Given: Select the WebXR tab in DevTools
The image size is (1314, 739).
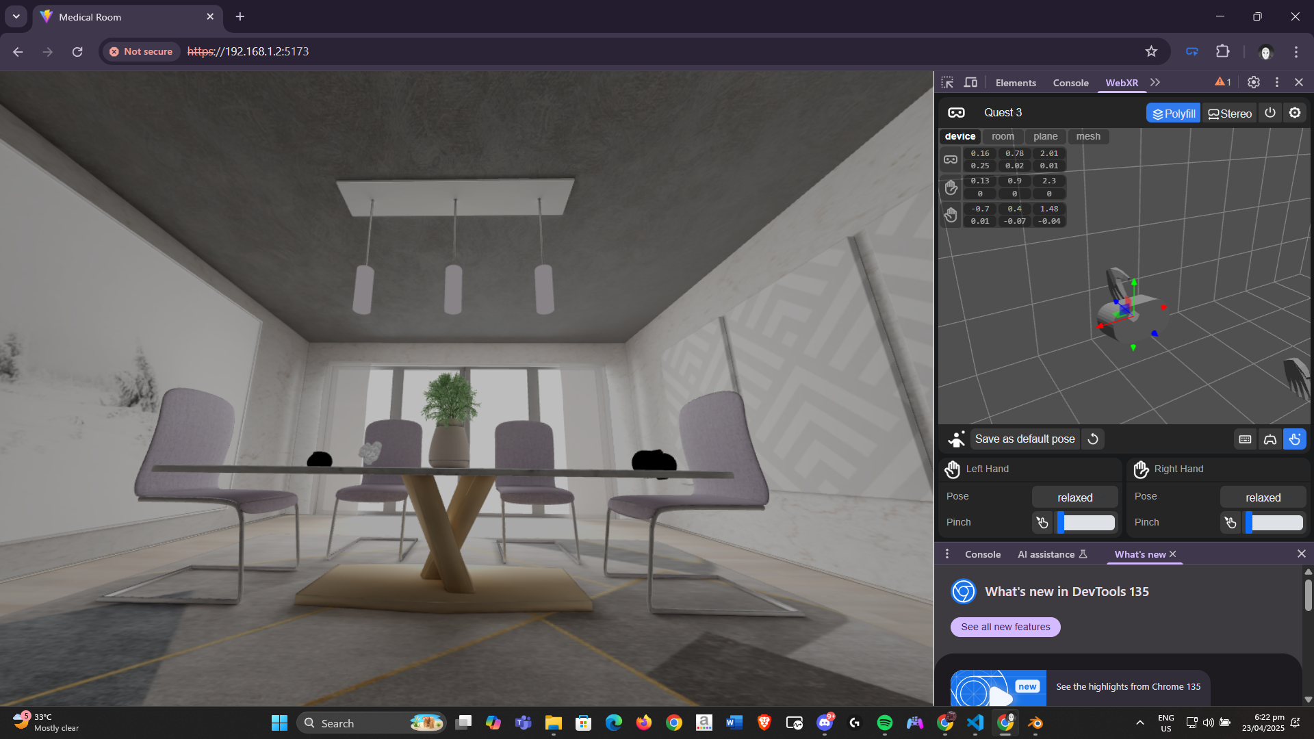Looking at the screenshot, I should 1122,83.
